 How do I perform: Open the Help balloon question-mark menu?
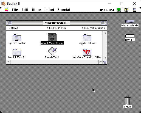point(126,10)
